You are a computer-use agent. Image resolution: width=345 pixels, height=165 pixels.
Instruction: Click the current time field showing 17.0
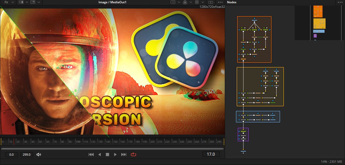click(x=211, y=154)
